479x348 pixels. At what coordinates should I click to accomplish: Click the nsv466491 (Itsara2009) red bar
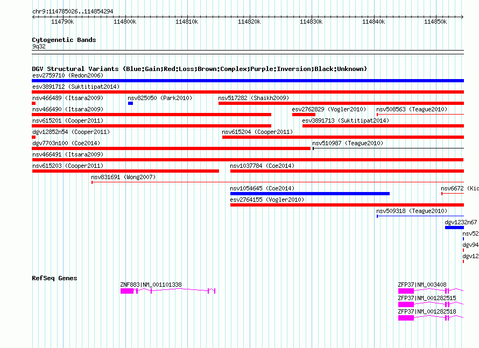click(248, 160)
